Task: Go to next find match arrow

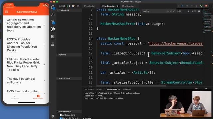Action: [192, 11]
